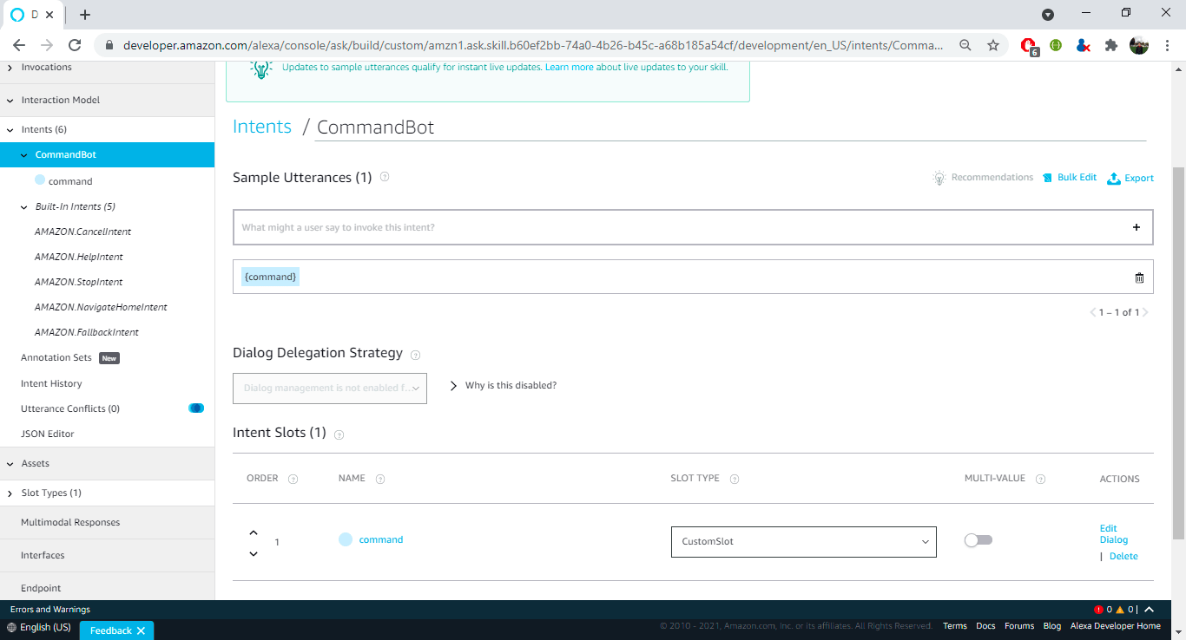Add the utterance with the plus icon
The height and width of the screenshot is (640, 1186).
point(1137,227)
